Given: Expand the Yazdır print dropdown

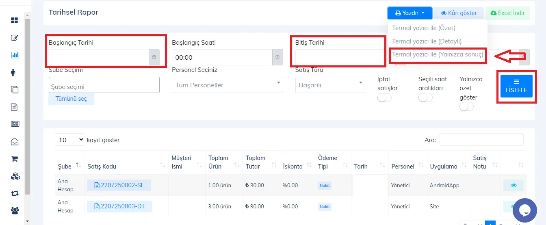Looking at the screenshot, I should tap(409, 13).
